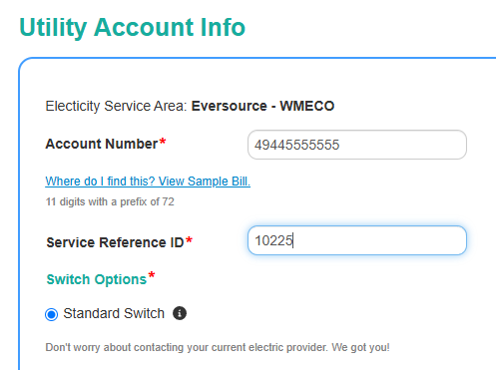Select the Eversource - WMECO service area text

[262, 106]
